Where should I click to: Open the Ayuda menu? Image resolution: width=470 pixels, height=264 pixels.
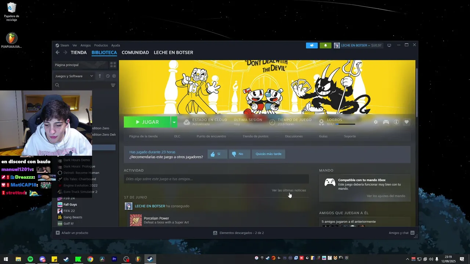pyautogui.click(x=116, y=45)
